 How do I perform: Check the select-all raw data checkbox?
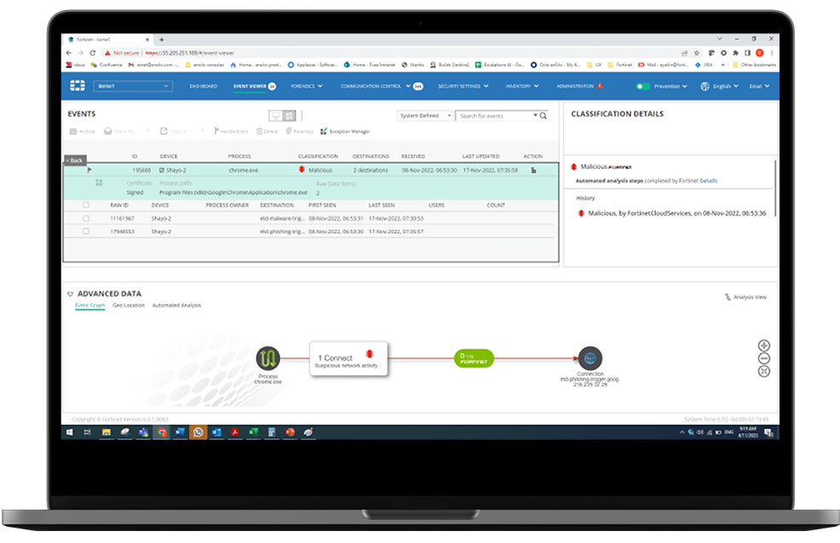[86, 205]
